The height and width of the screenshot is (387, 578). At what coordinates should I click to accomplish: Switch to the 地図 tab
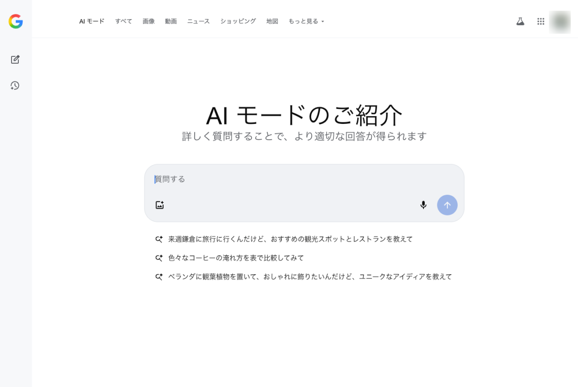point(273,21)
